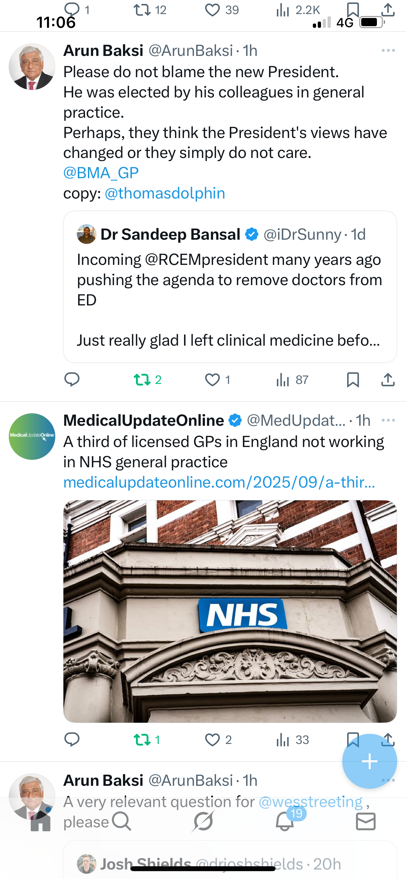
Task: Open more options for MedicalUpdateOnline tweet
Action: [388, 420]
